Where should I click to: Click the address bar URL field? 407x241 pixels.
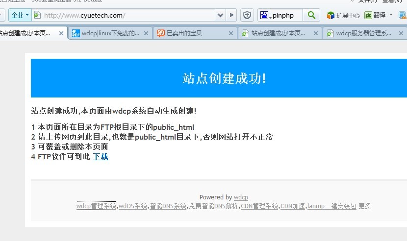click(x=127, y=15)
